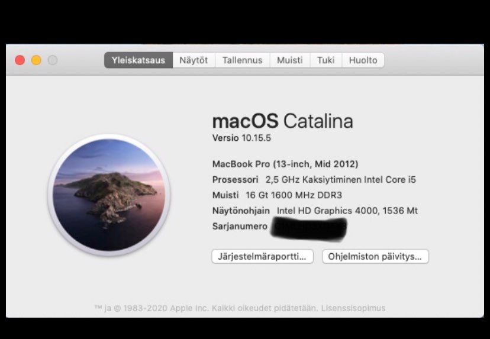Click the 2,5 GHz Kaksiytiminen Intel Core i5 value

pos(341,180)
